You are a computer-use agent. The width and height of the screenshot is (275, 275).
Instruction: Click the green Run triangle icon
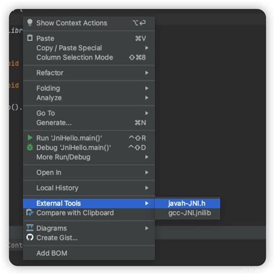click(x=30, y=137)
